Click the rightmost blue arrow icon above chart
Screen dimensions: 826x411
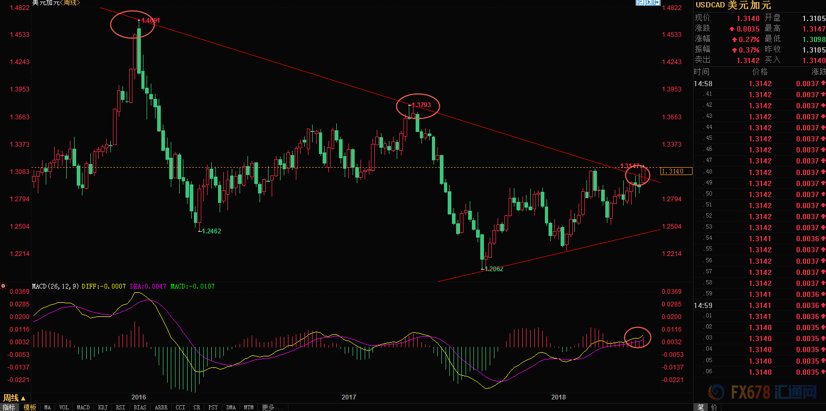(x=656, y=2)
